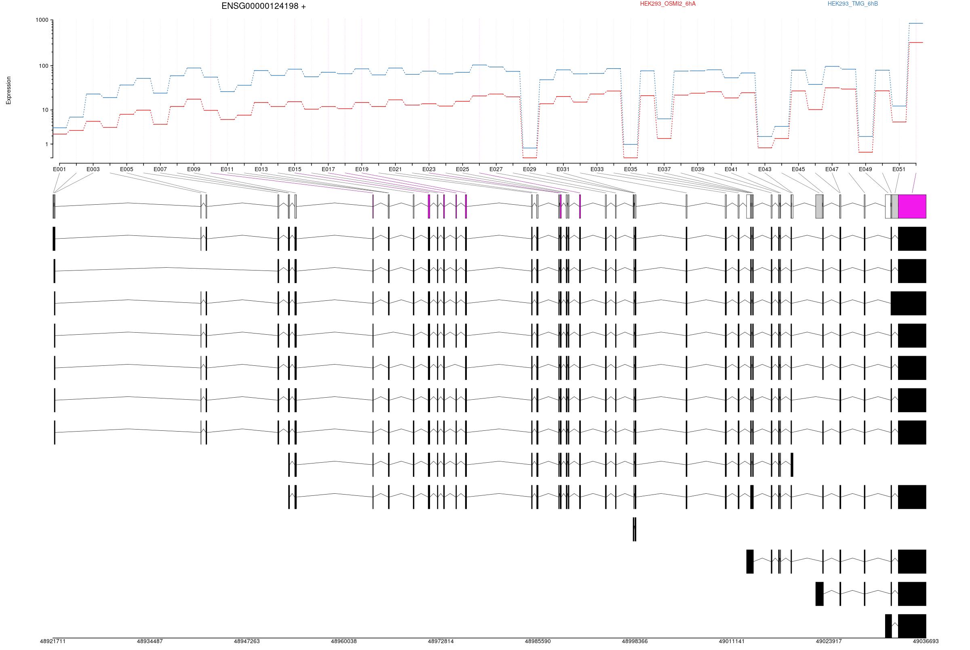This screenshot has width=970, height=650.
Task: Select exon label E007
Action: [160, 169]
